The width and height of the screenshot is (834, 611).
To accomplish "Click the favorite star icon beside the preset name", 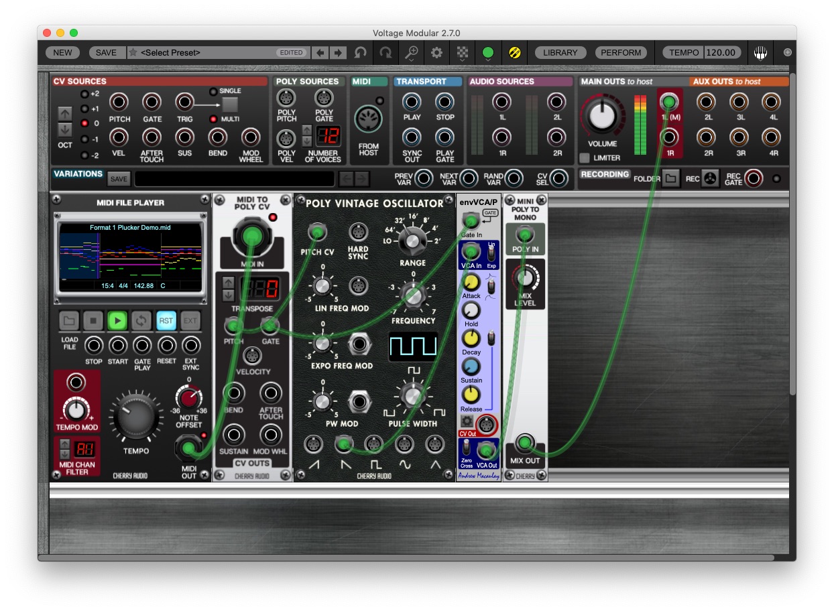I will pyautogui.click(x=133, y=52).
